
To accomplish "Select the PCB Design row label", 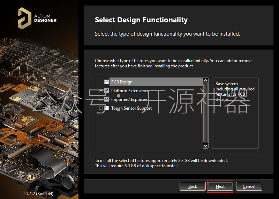I will (122, 82).
